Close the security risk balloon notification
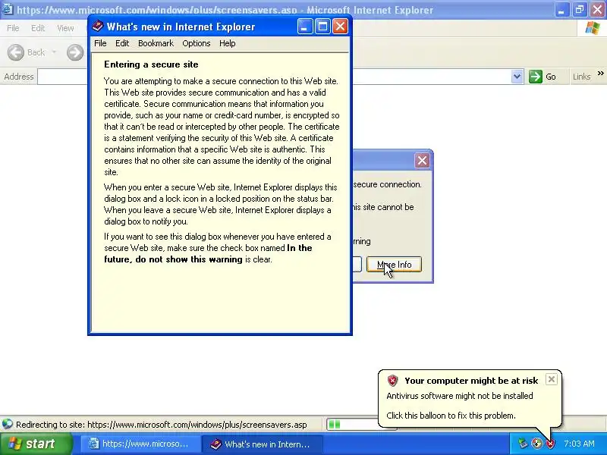The height and width of the screenshot is (455, 607). point(552,379)
